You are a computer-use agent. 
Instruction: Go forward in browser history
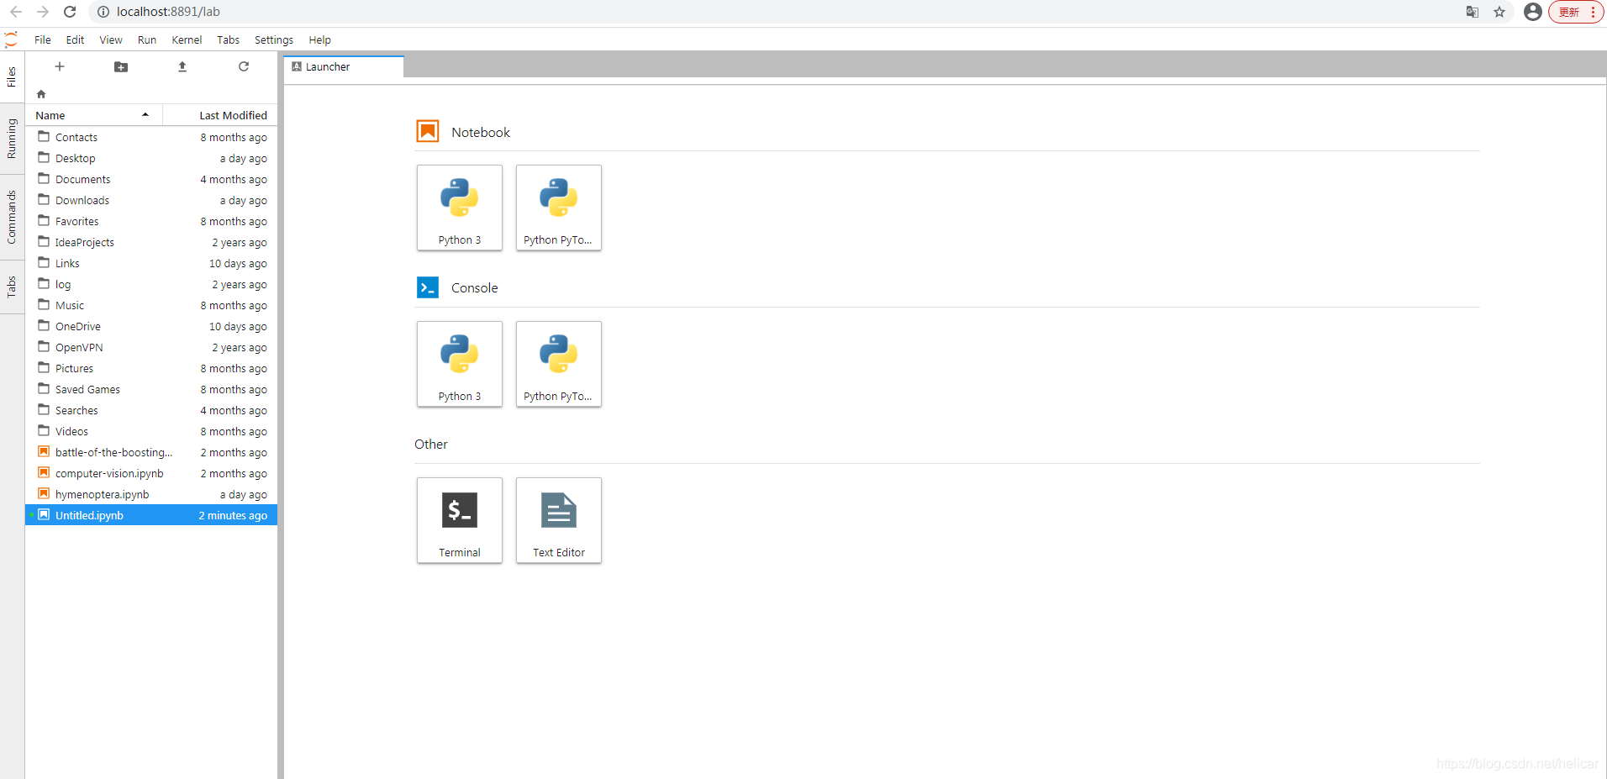point(43,12)
